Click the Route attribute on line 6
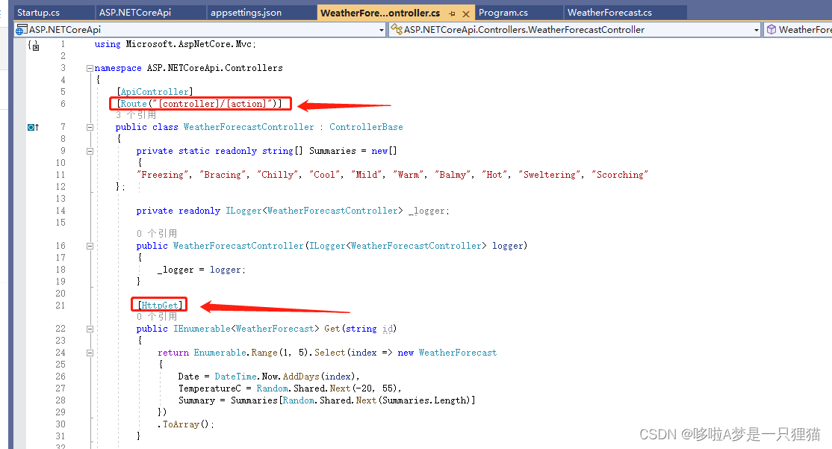832x449 pixels. tap(199, 104)
